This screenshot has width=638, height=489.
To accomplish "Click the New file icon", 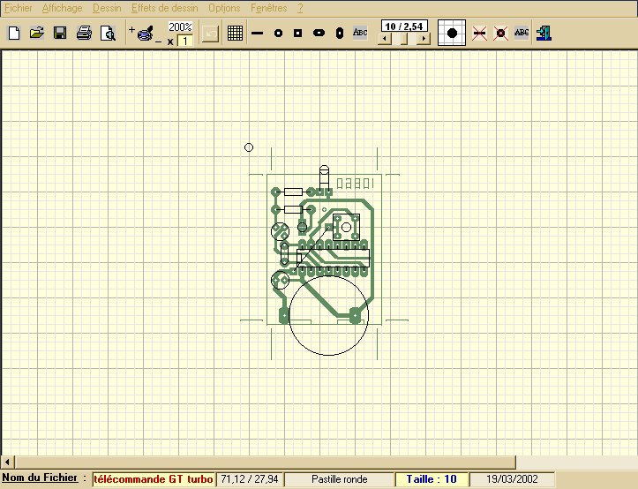I will pyautogui.click(x=13, y=34).
